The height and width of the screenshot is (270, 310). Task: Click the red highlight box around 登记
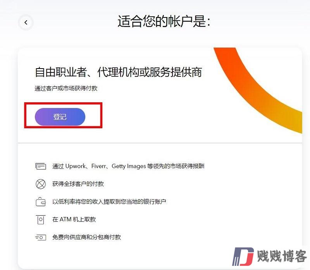click(x=63, y=115)
